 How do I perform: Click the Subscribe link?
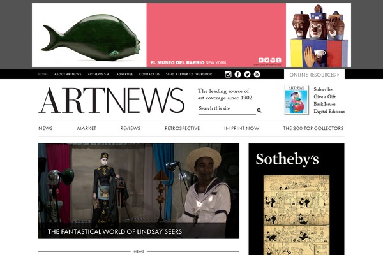[x=323, y=89]
